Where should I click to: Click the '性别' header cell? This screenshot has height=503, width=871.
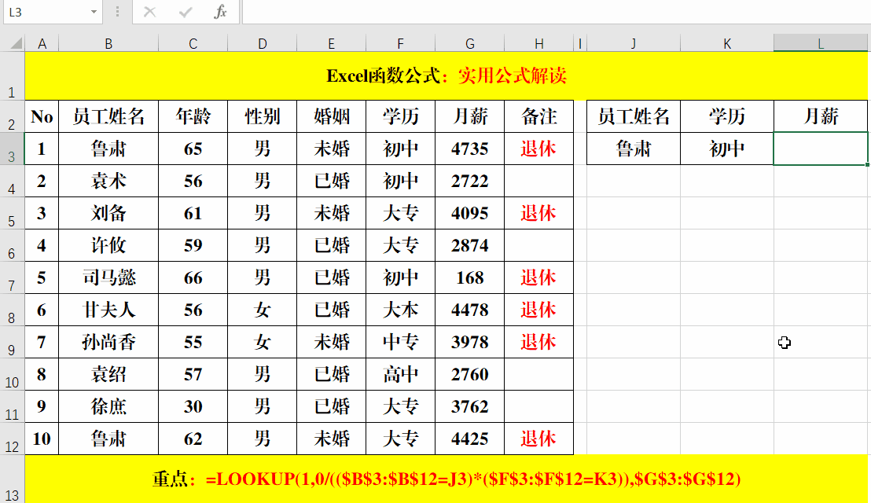(x=263, y=116)
